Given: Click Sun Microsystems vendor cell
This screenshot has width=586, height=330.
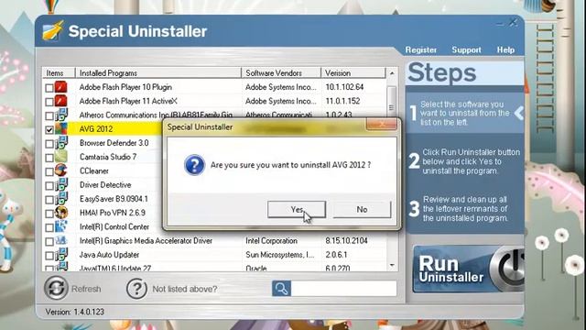Looking at the screenshot, I should pos(280,255).
